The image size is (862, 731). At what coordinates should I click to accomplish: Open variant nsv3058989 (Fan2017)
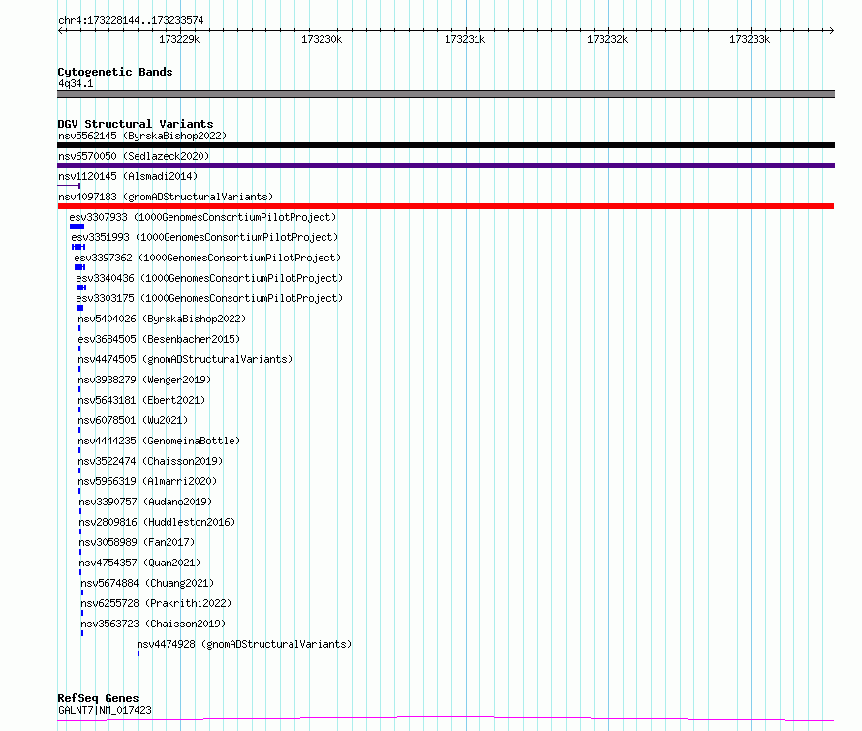click(x=137, y=542)
